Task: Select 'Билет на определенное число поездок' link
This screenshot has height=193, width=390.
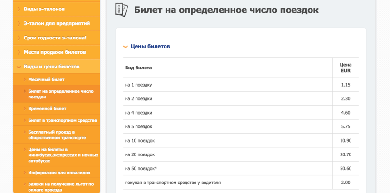Action: 60,94
